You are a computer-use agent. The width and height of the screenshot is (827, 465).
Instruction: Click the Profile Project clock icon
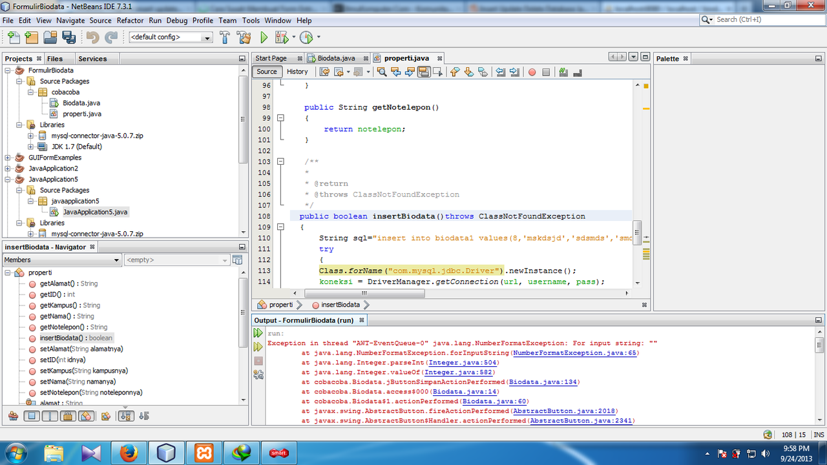coord(306,37)
